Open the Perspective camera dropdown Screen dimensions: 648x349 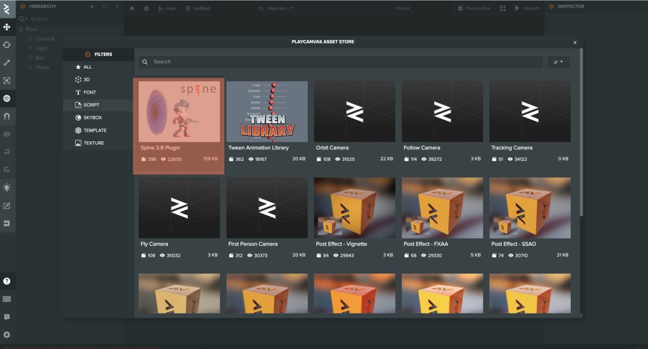(x=474, y=9)
